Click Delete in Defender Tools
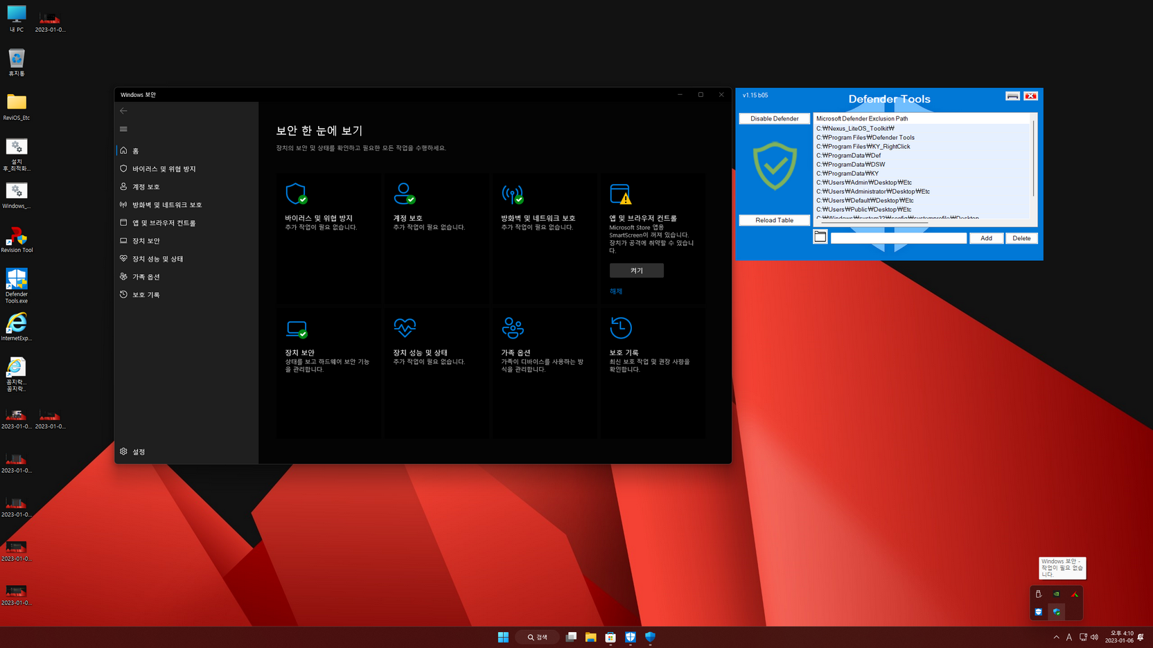1153x648 pixels. coord(1021,238)
